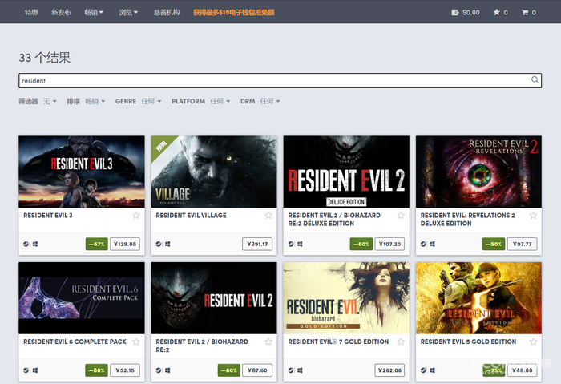Click Steam icon on Resident Evil 3 card
This screenshot has width=561, height=384.
point(26,244)
